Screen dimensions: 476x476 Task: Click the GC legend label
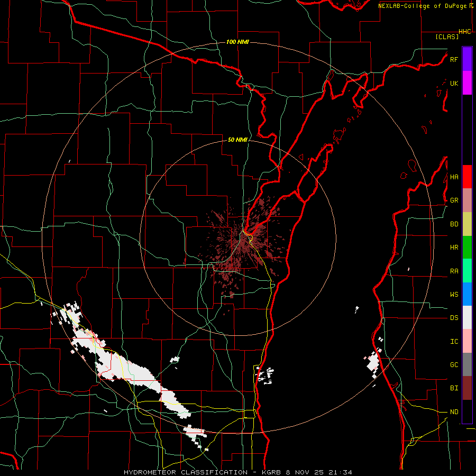[x=454, y=365]
